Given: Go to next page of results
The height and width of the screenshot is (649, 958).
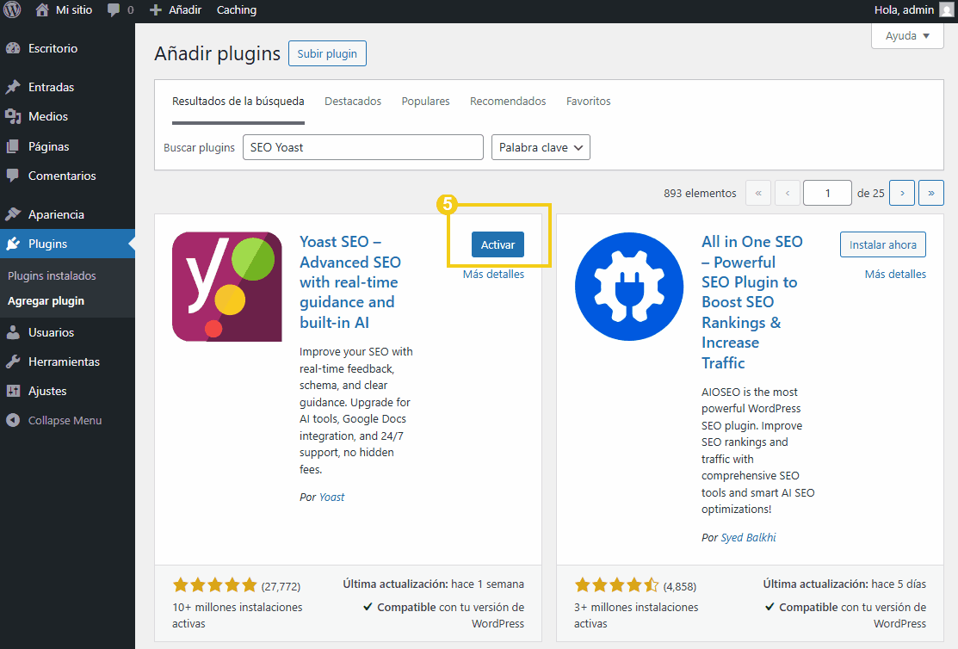Looking at the screenshot, I should click(x=901, y=193).
